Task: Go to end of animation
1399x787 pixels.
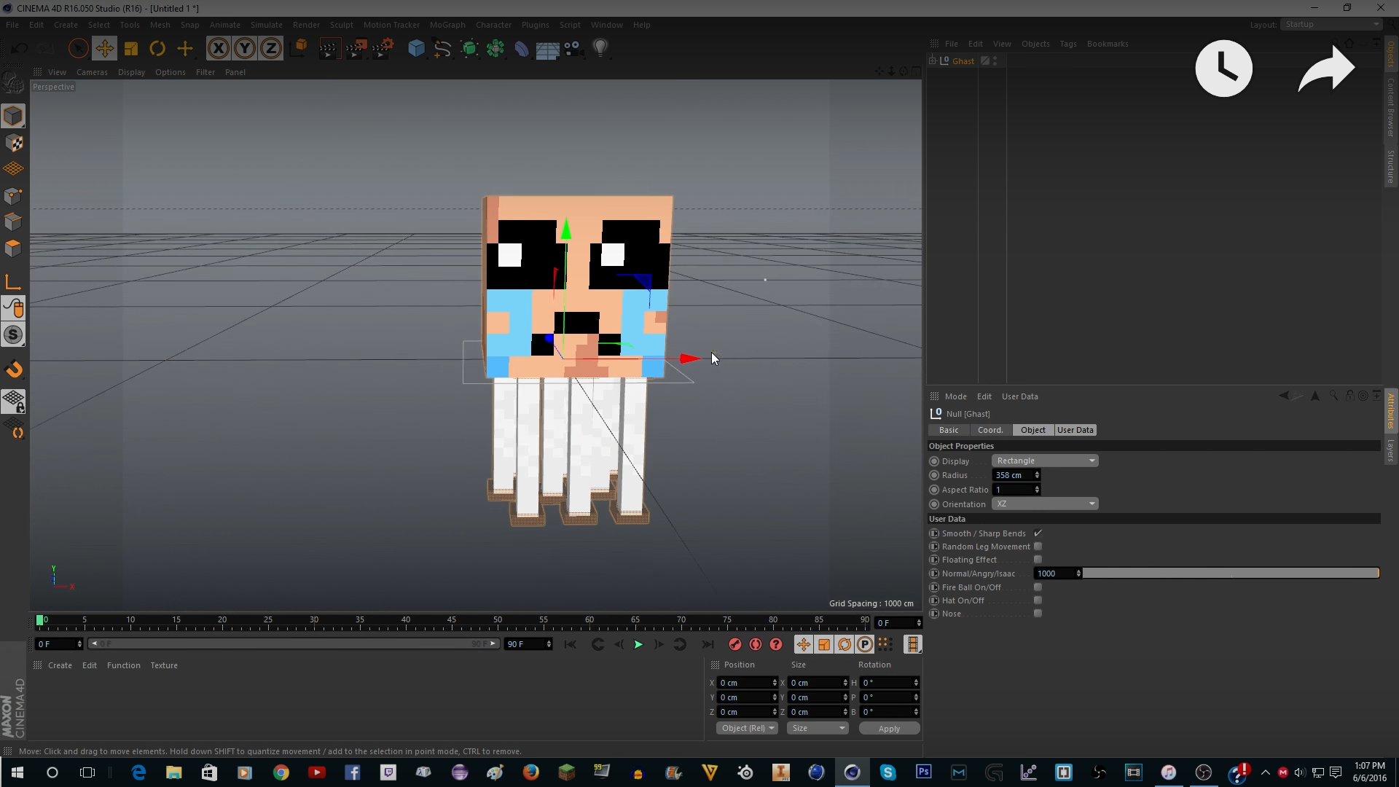Action: (x=708, y=644)
